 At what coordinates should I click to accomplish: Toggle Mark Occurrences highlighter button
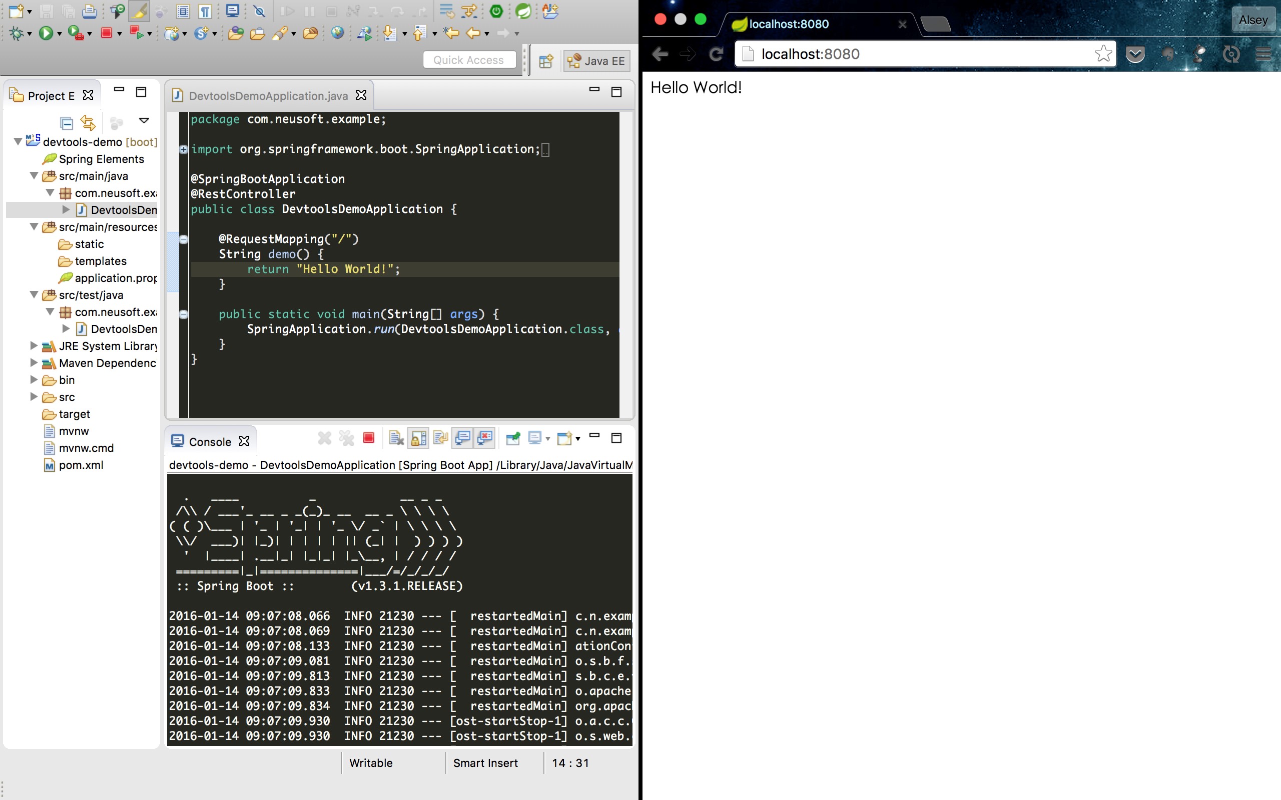[140, 10]
